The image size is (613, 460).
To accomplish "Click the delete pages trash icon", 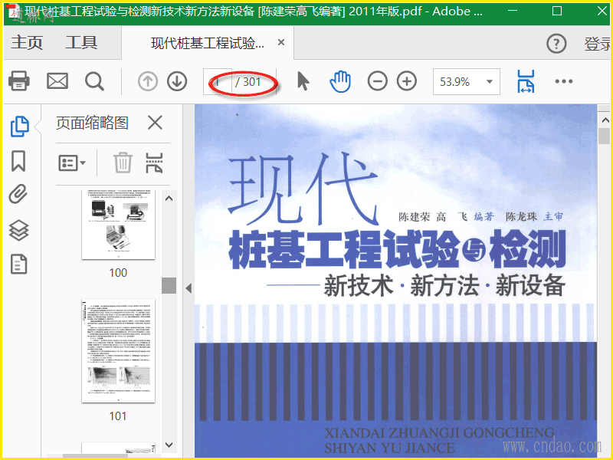I will (123, 163).
